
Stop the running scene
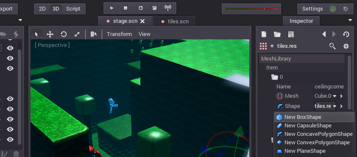tap(126, 8)
